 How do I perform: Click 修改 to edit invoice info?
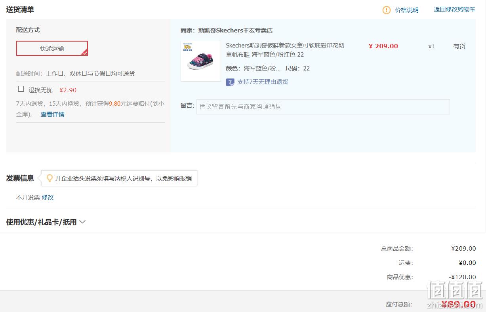48,197
